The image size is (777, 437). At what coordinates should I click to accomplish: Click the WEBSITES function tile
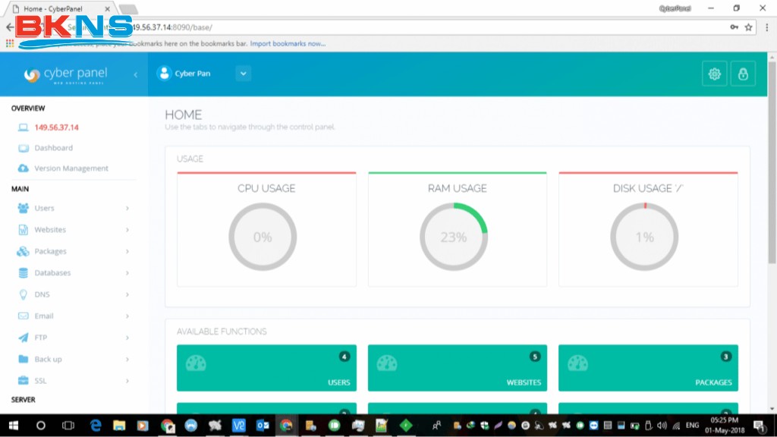pos(457,368)
